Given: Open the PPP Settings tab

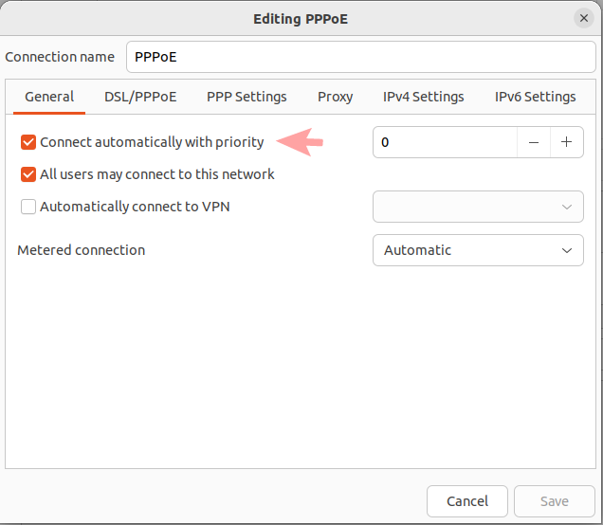Looking at the screenshot, I should click(247, 97).
